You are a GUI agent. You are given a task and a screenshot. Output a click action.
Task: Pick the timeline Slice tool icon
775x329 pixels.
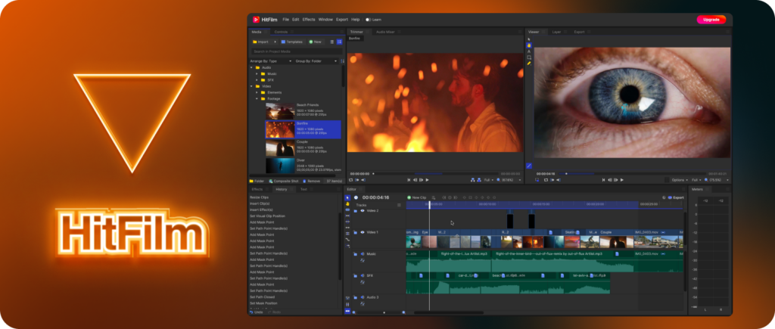coord(347,210)
